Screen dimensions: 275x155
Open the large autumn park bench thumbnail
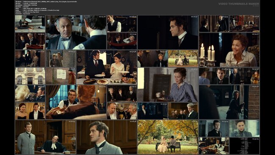(x=168, y=137)
